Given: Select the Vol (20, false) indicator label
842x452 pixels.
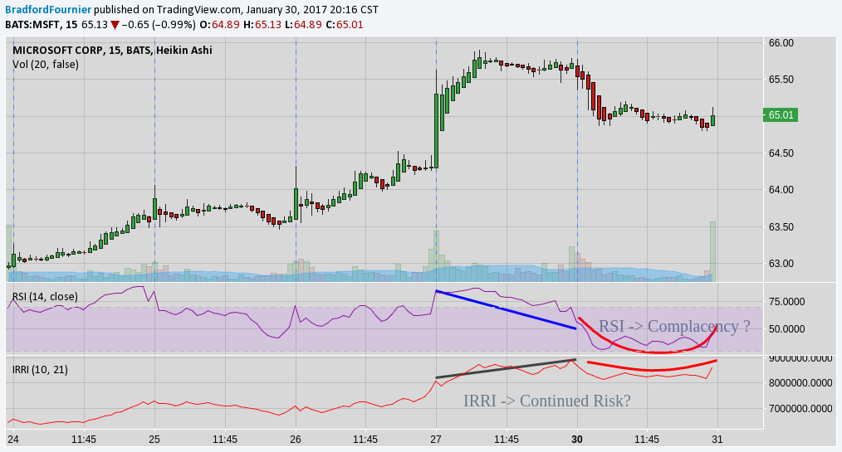Looking at the screenshot, I should click(46, 65).
